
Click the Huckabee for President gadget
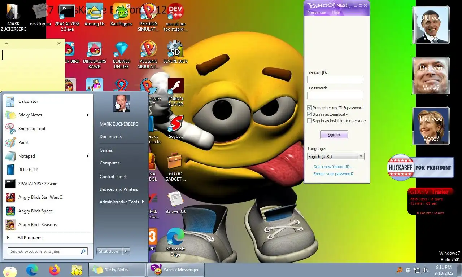coord(420,167)
